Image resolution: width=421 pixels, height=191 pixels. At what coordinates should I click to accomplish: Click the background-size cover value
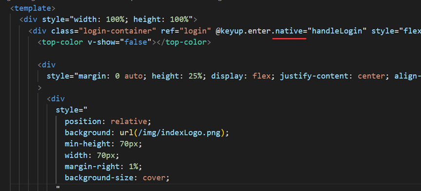(x=154, y=178)
